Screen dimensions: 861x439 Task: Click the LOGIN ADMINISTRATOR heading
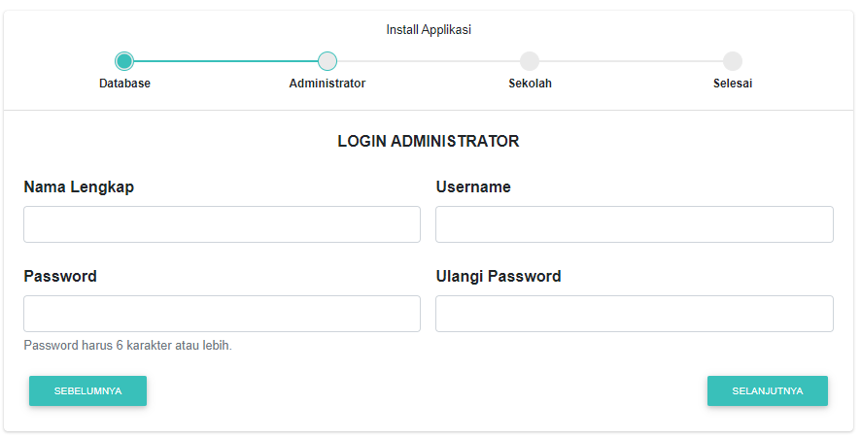point(429,142)
